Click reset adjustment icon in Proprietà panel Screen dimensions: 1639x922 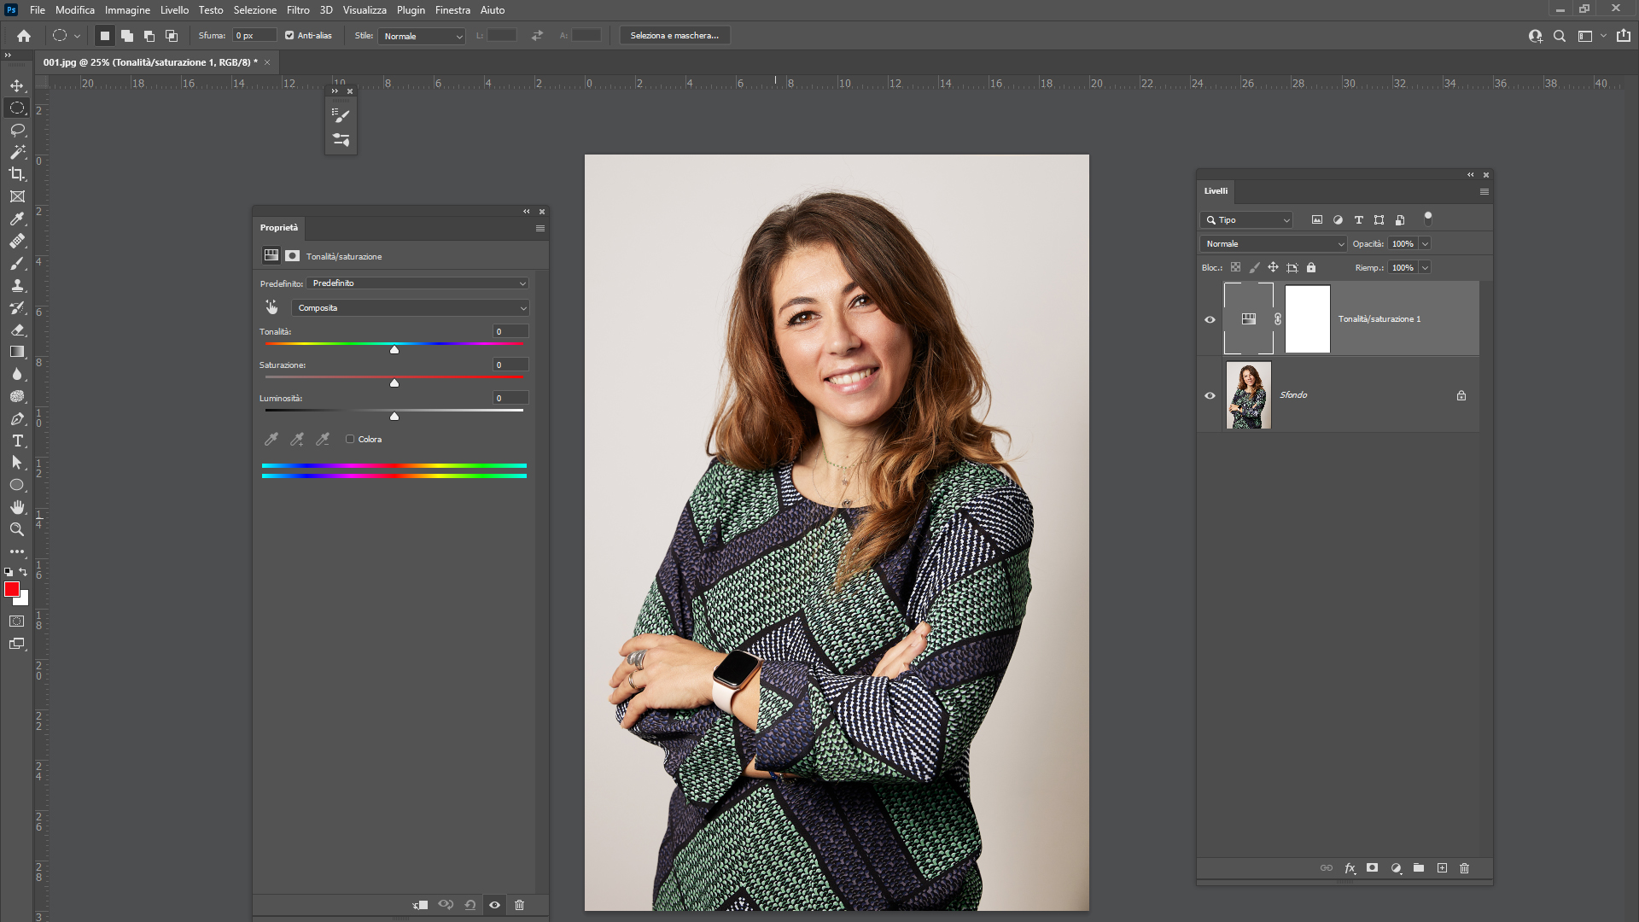coord(470,905)
